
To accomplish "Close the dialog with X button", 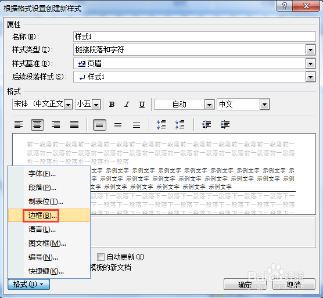I will coord(306,6).
